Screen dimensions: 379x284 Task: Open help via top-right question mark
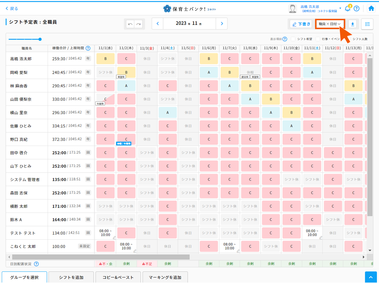357,9
